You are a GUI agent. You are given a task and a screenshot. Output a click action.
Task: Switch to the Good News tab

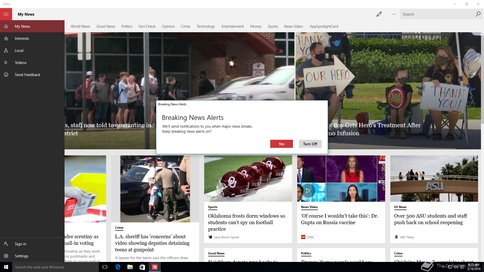pos(106,26)
